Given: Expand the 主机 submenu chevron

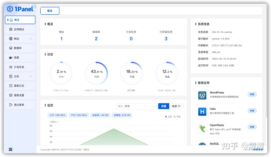Looking at the screenshot, I should click(30, 76).
